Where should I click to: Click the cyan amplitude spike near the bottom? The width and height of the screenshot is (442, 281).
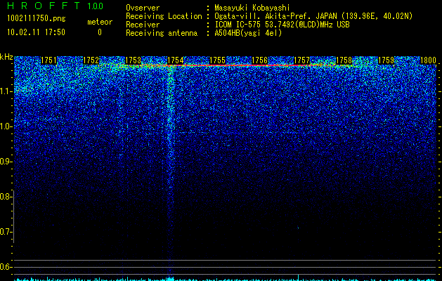point(298,277)
